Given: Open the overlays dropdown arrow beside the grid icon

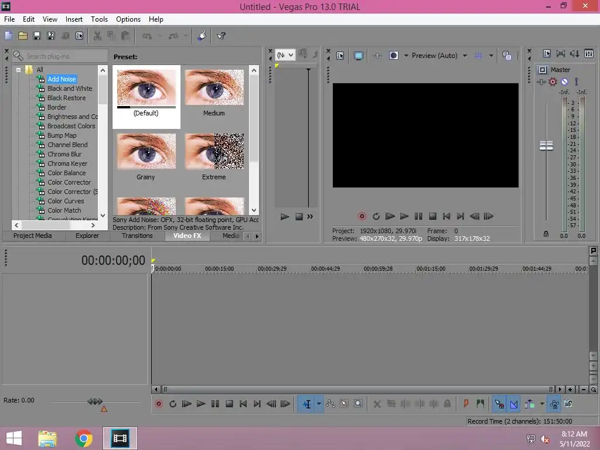Looking at the screenshot, I should pos(491,56).
